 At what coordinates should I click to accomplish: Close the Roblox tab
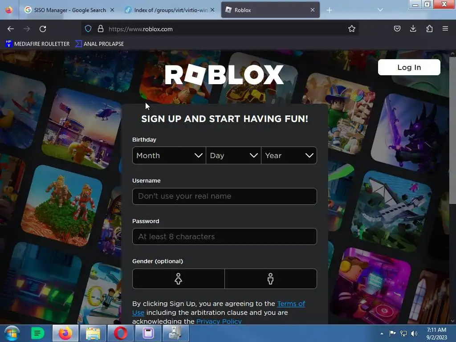point(313,10)
